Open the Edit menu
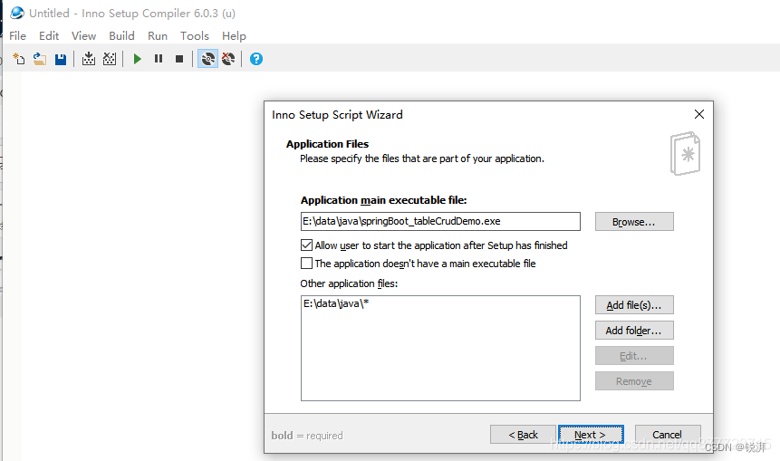 49,36
